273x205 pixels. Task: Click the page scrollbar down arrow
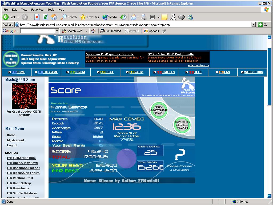click(269, 196)
